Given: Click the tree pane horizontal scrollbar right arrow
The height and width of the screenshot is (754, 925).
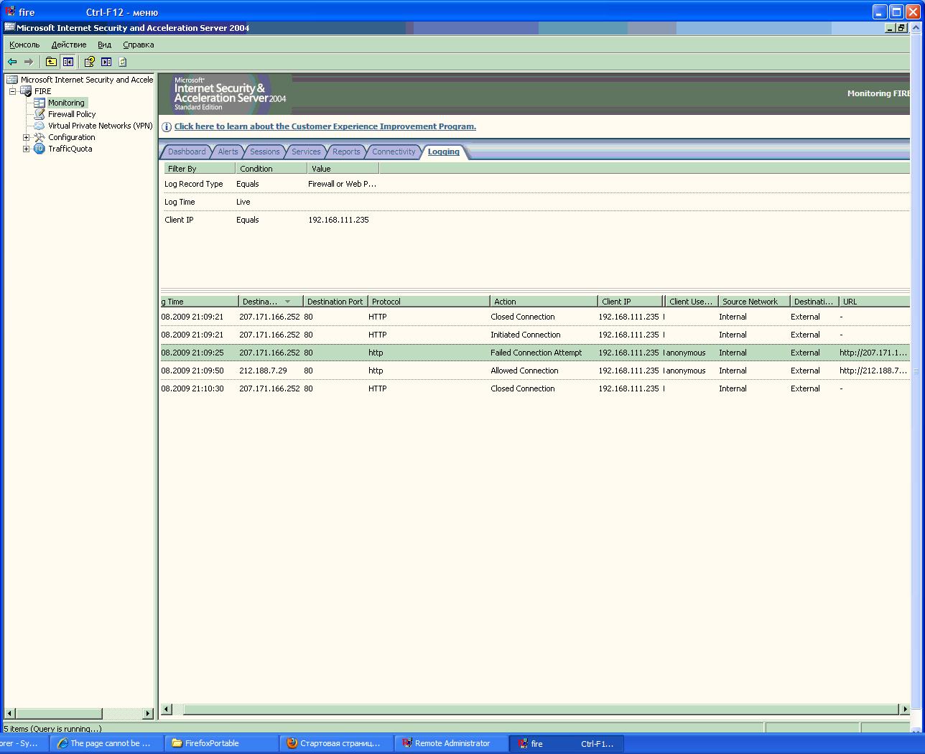Looking at the screenshot, I should (148, 713).
